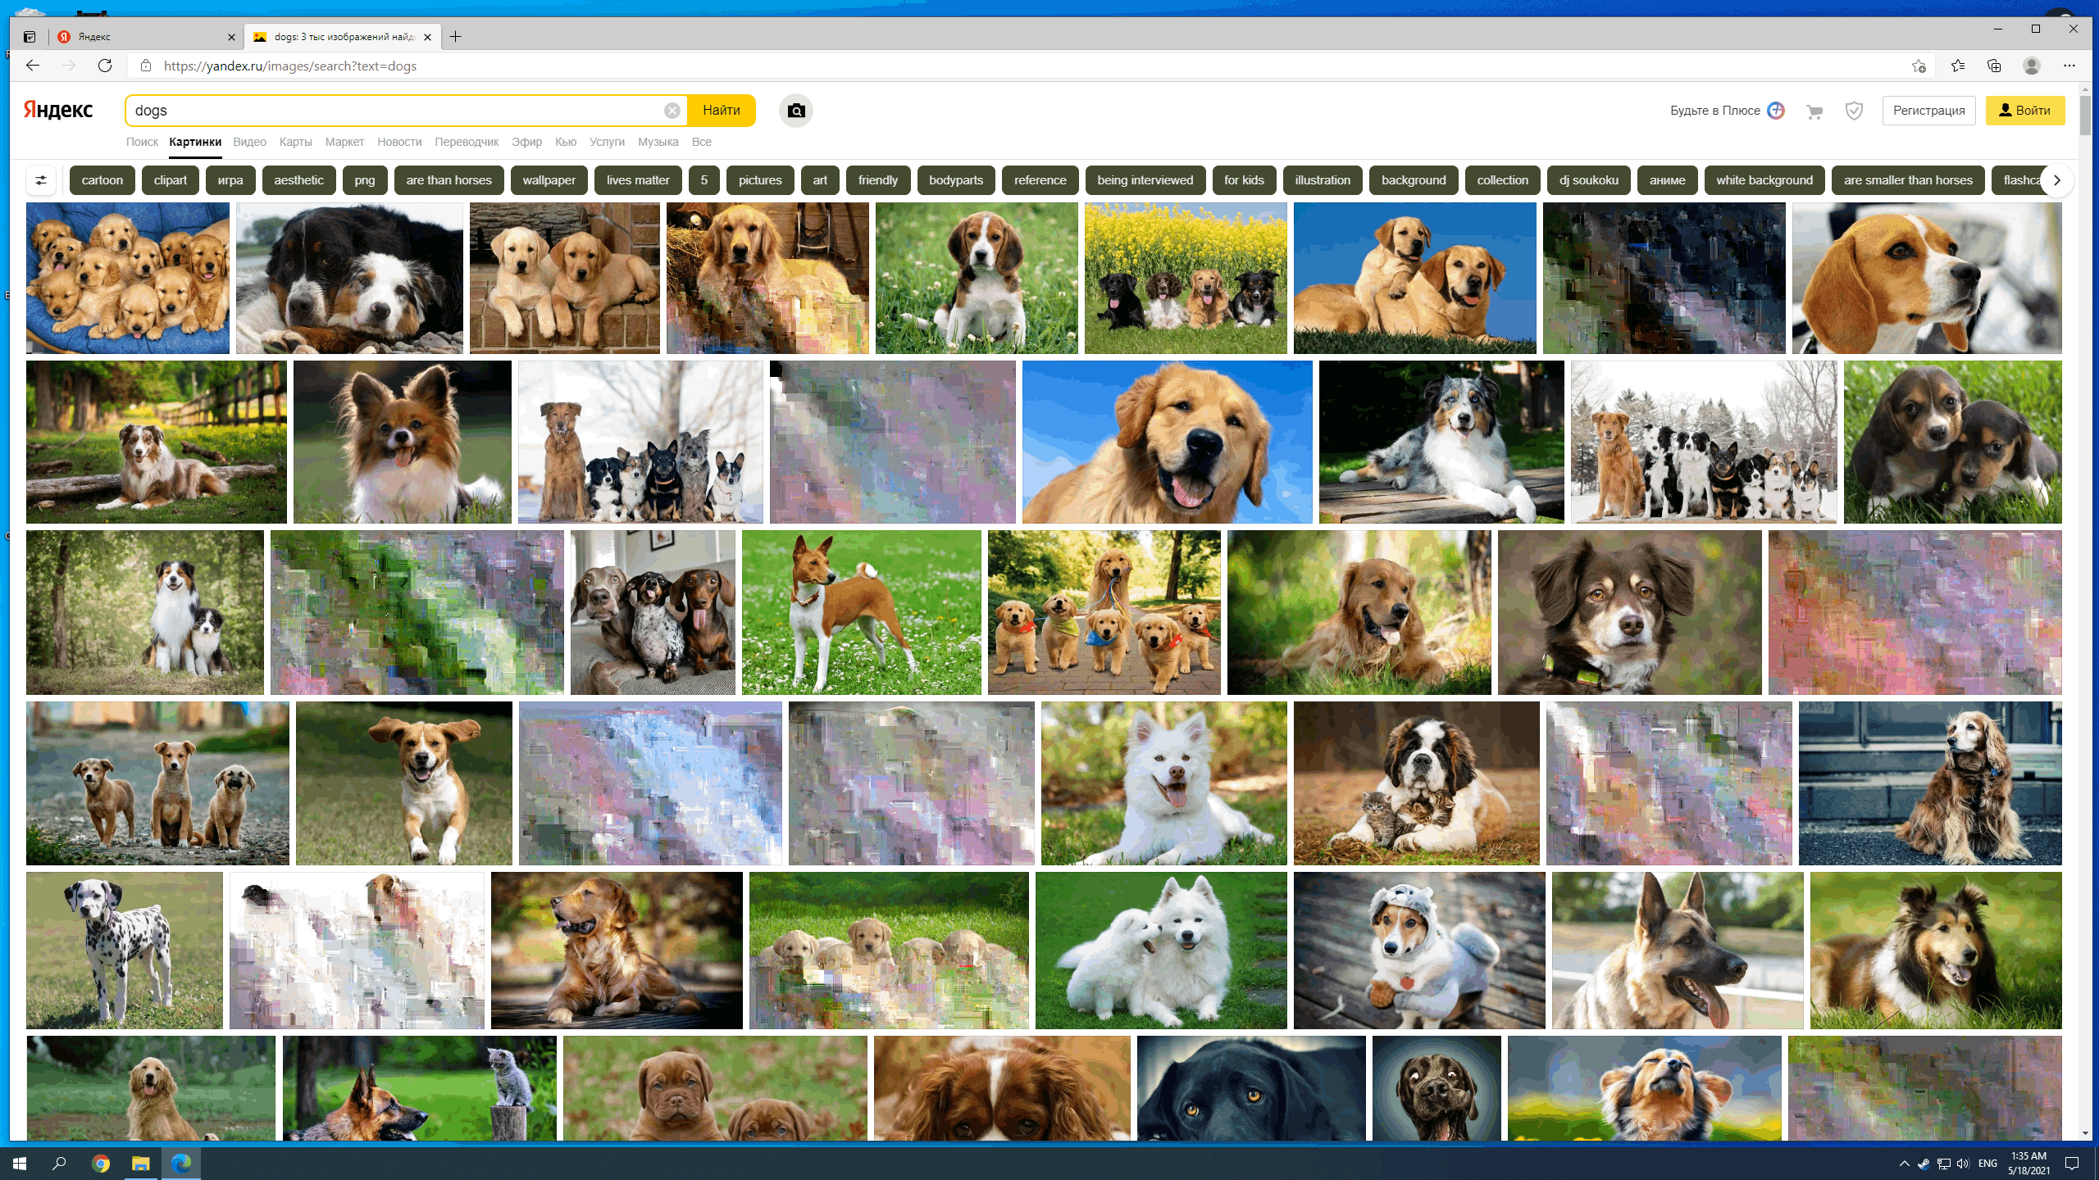Click the Войти login button
This screenshot has width=2099, height=1180.
coord(2025,111)
